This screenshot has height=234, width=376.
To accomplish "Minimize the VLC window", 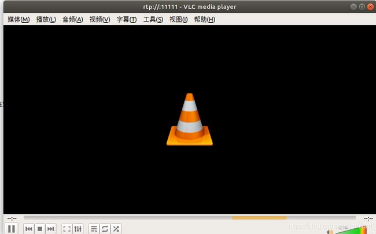I will tap(353, 7).
